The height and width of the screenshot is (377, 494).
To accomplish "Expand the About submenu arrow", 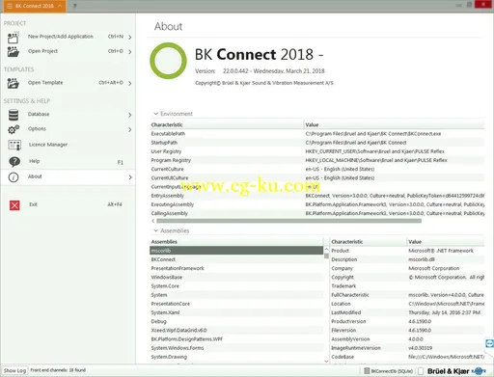I will (130, 177).
